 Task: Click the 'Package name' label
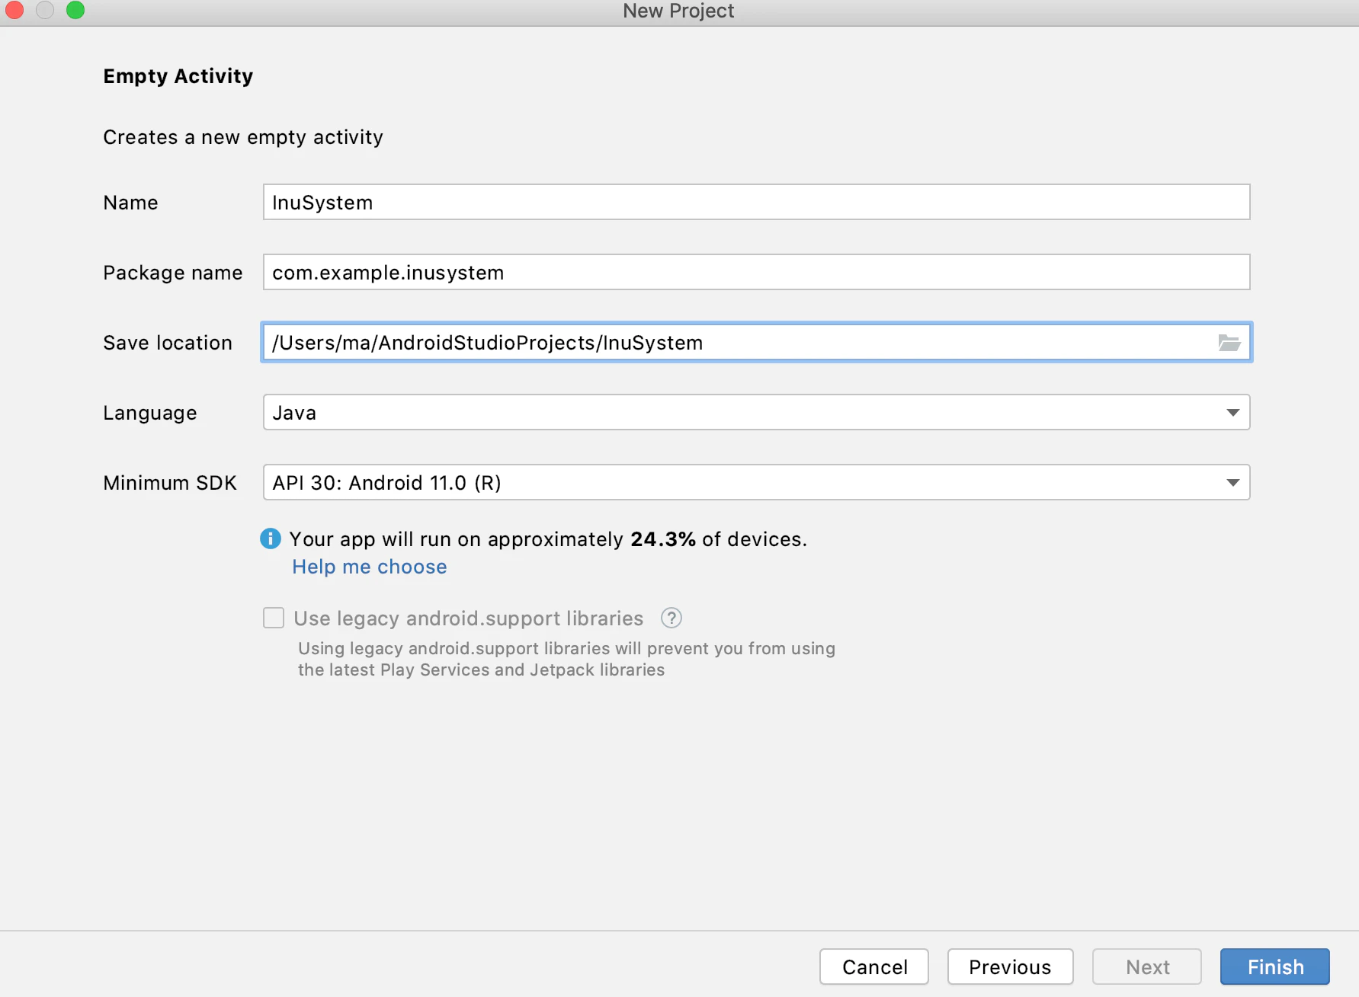point(173,273)
